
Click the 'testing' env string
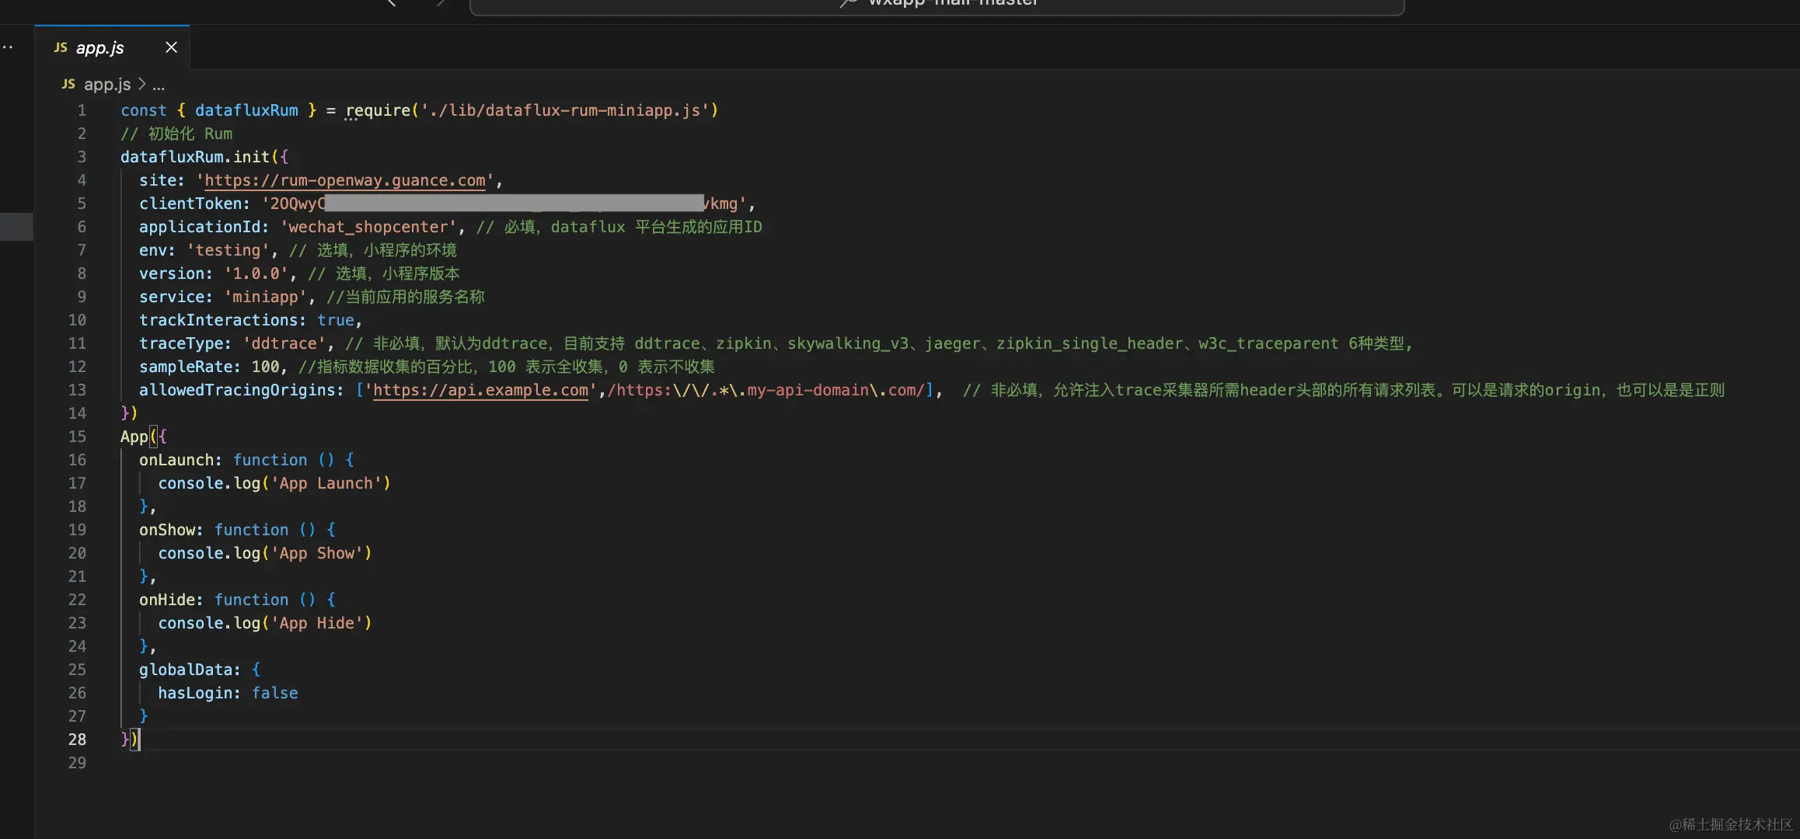[x=228, y=250]
